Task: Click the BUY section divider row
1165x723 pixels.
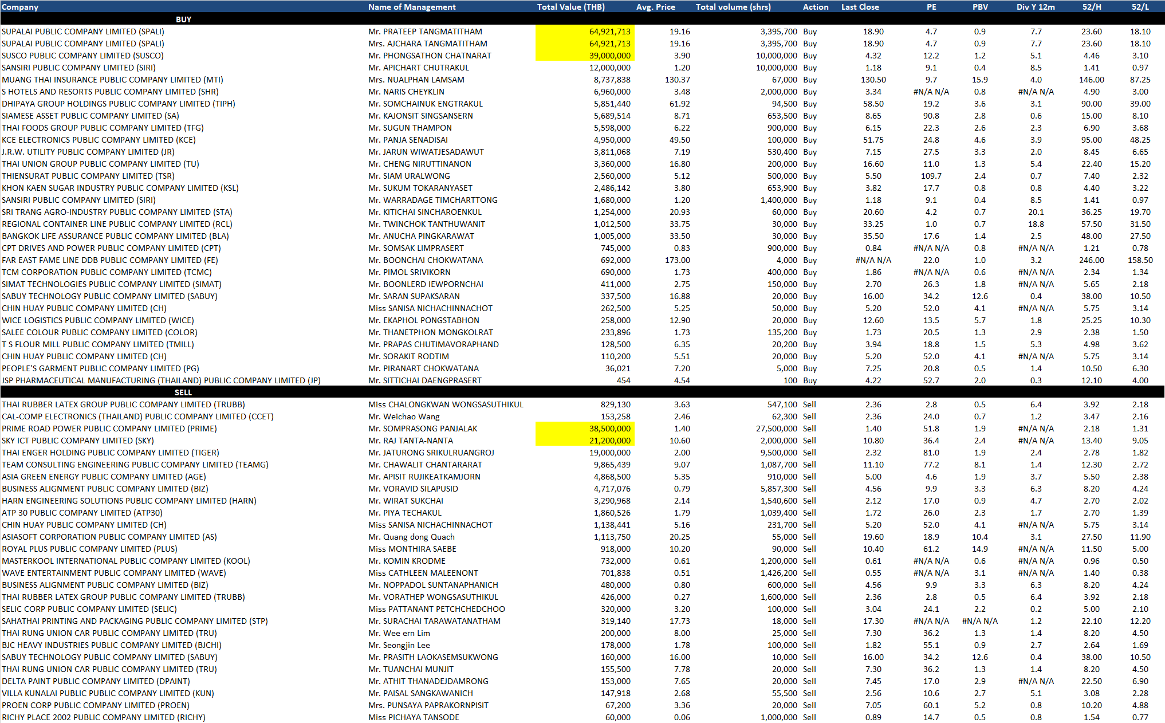Action: click(x=183, y=19)
